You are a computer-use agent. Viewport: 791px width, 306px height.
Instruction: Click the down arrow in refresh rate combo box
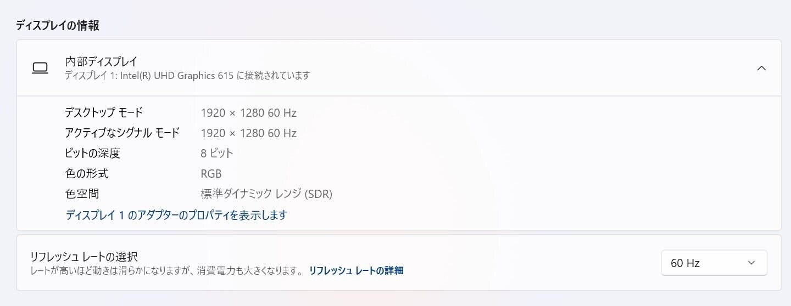click(751, 263)
